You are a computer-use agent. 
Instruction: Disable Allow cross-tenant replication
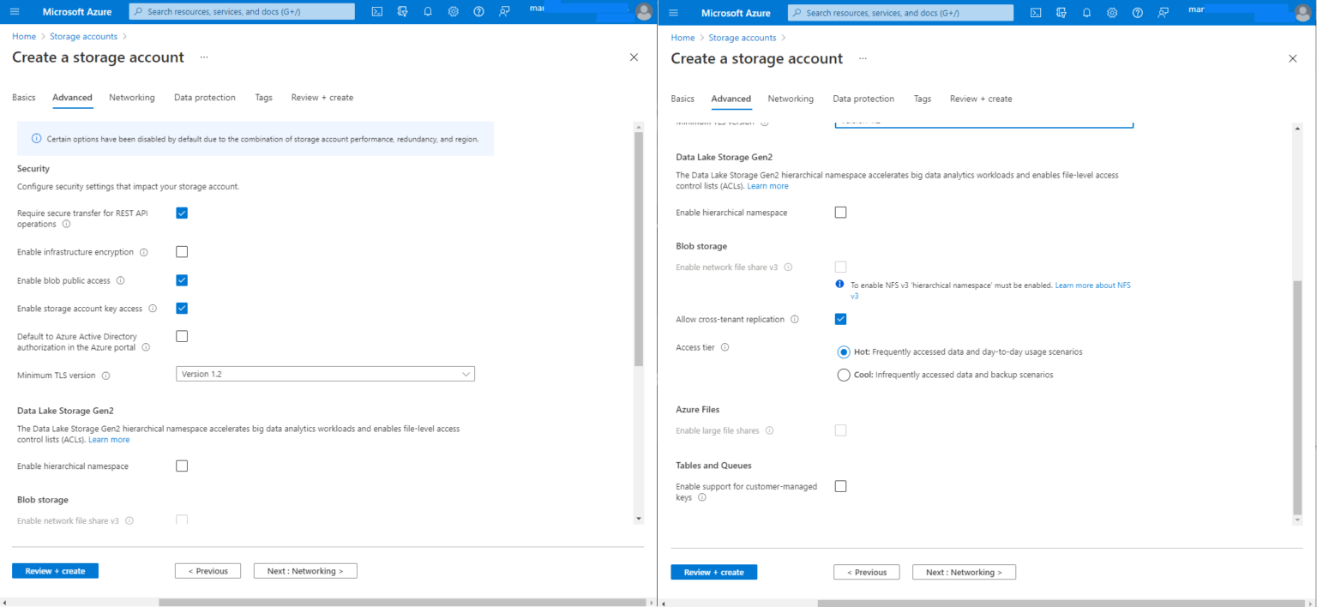click(x=840, y=318)
